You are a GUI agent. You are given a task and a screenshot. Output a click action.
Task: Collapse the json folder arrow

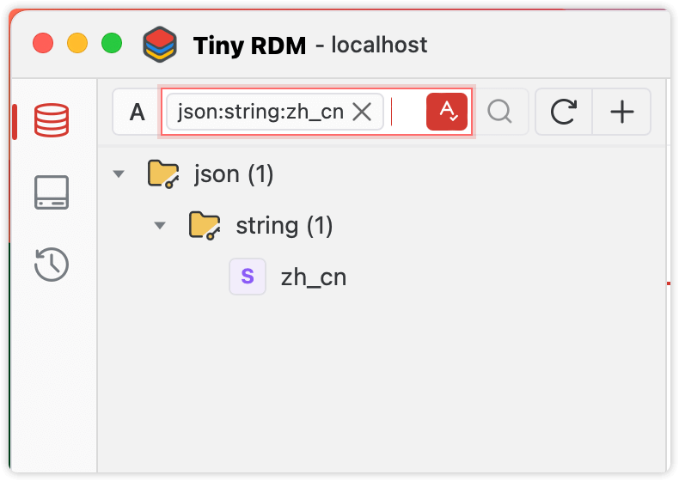(119, 174)
